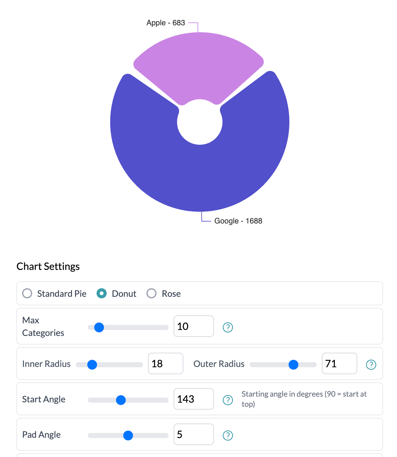The width and height of the screenshot is (397, 457).
Task: Select the purple Apple slice
Action: point(199,60)
